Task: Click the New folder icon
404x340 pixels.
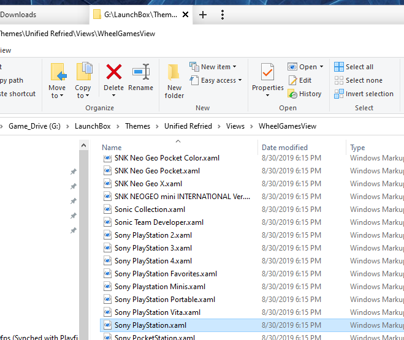Action: coord(173,72)
